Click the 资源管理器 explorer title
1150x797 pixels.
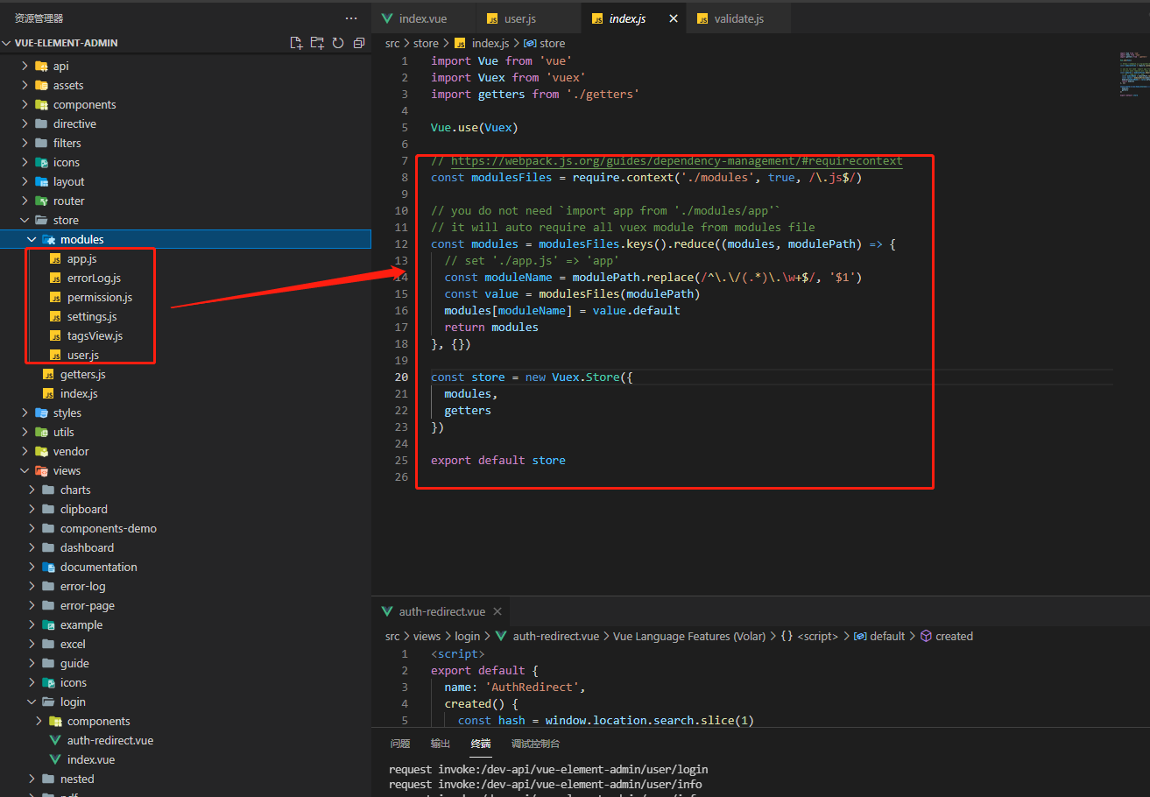click(x=39, y=18)
